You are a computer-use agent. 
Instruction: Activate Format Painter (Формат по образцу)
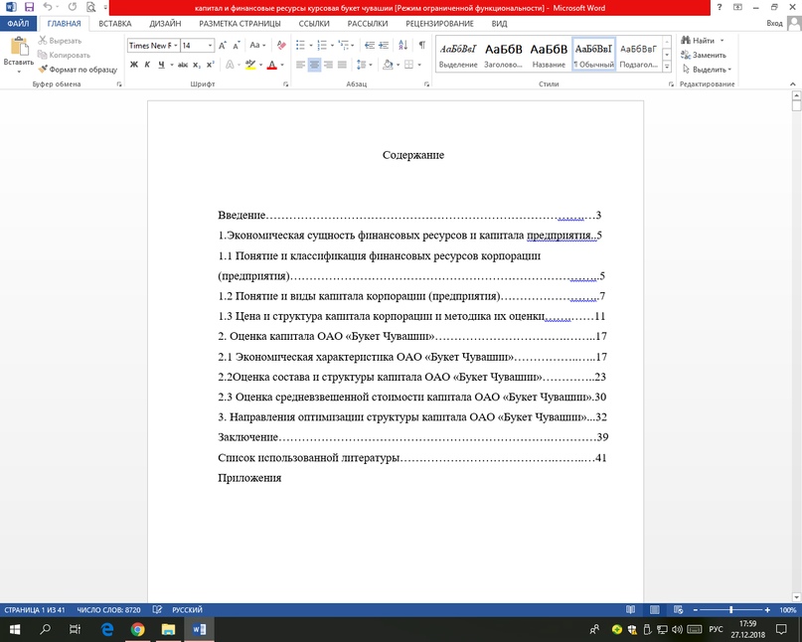point(78,69)
